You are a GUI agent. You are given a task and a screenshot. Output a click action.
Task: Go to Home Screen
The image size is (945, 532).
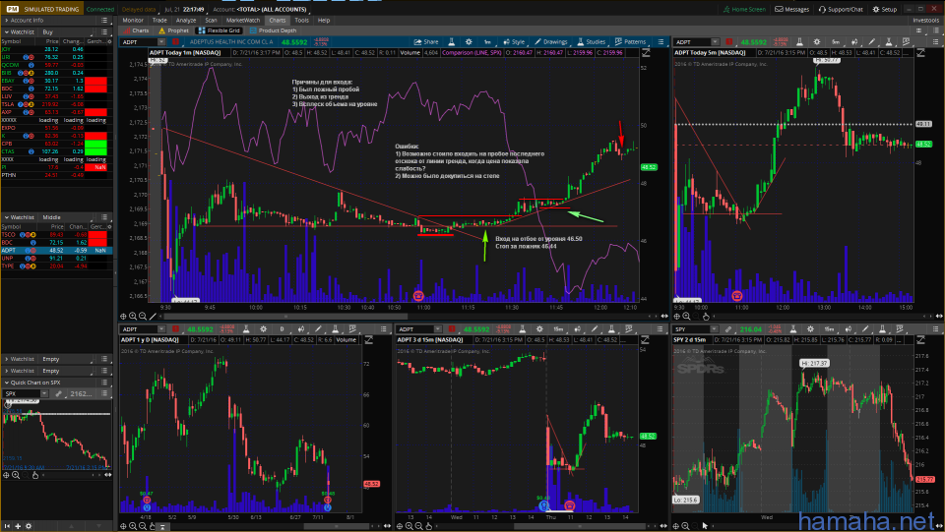click(x=744, y=9)
